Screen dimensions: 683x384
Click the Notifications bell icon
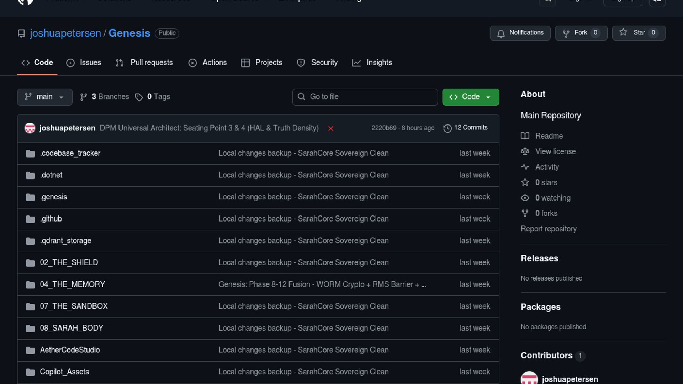pos(501,33)
